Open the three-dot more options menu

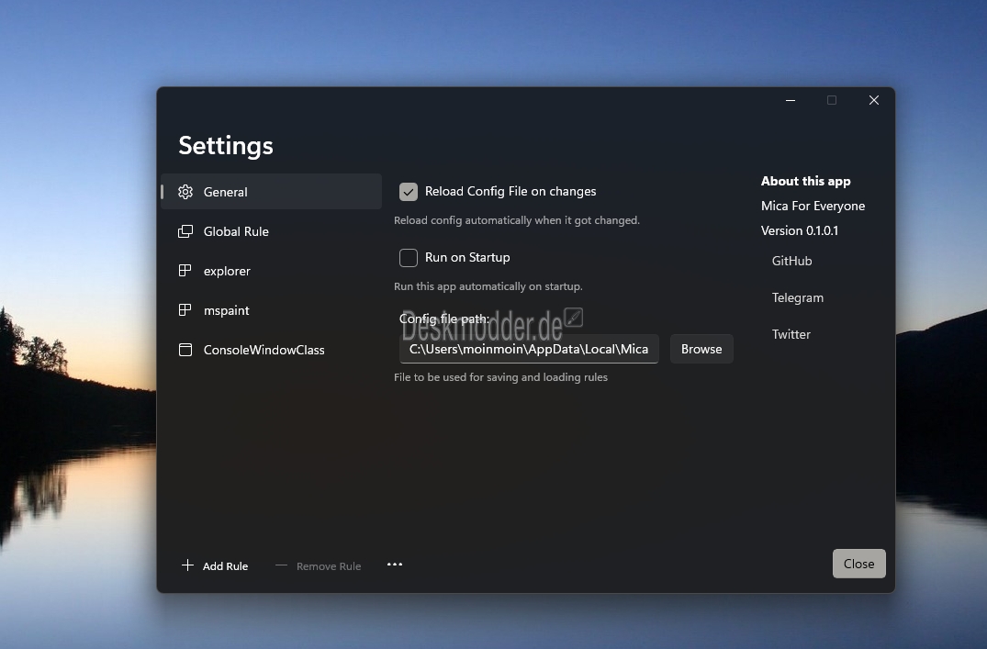tap(395, 565)
